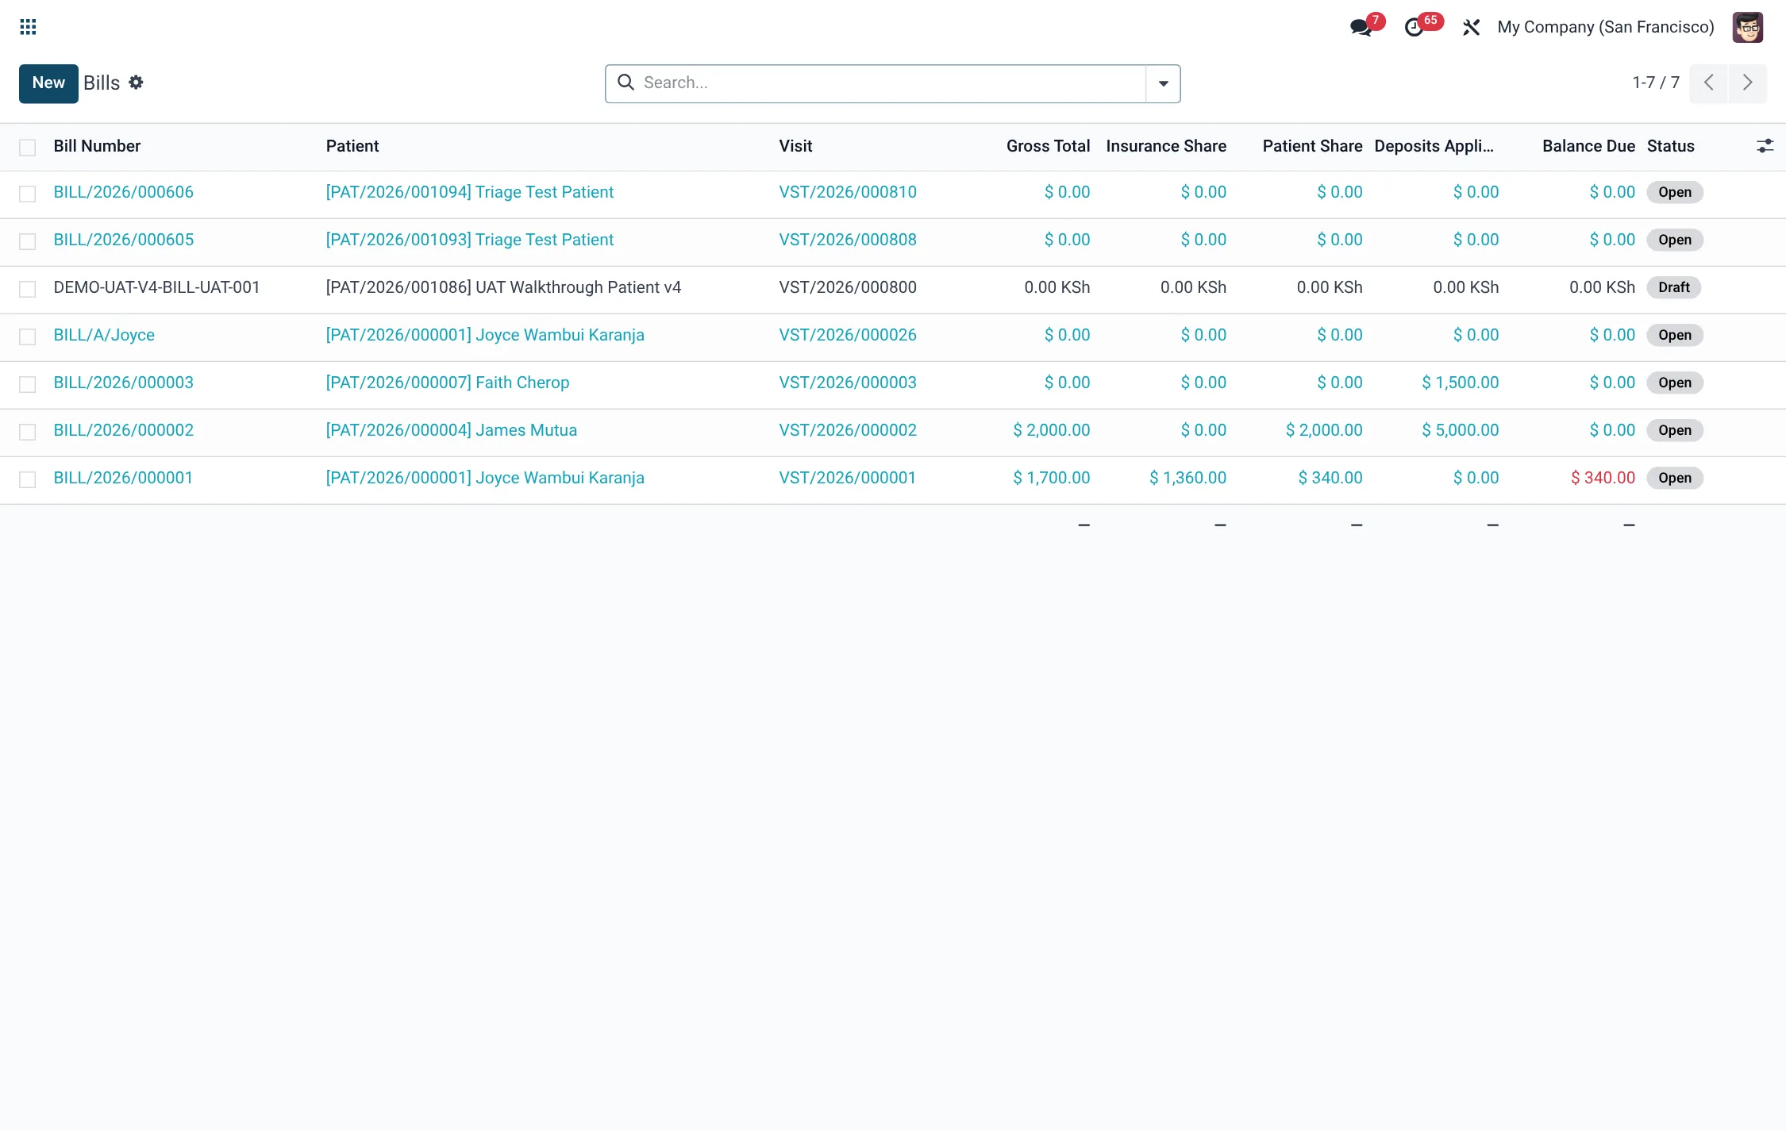Click visit VST/2026/000001
The width and height of the screenshot is (1786, 1131).
(x=847, y=478)
